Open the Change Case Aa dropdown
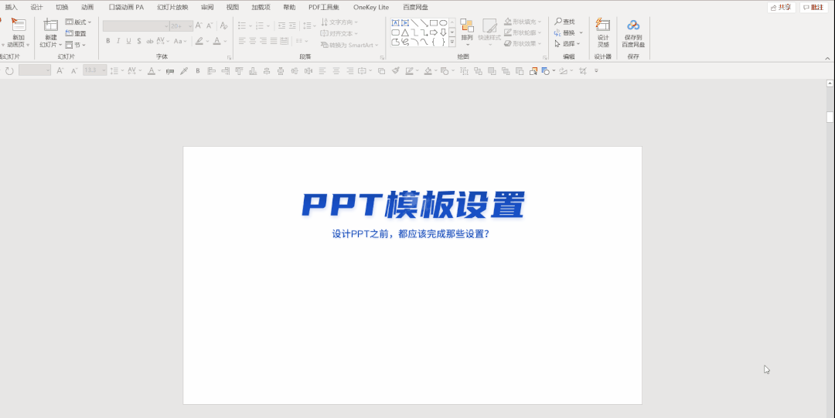 point(180,40)
